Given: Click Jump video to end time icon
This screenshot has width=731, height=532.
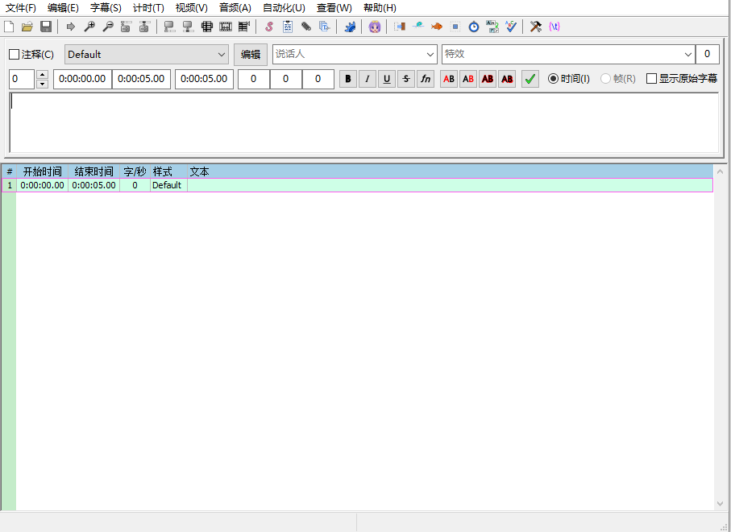Looking at the screenshot, I should tap(144, 27).
